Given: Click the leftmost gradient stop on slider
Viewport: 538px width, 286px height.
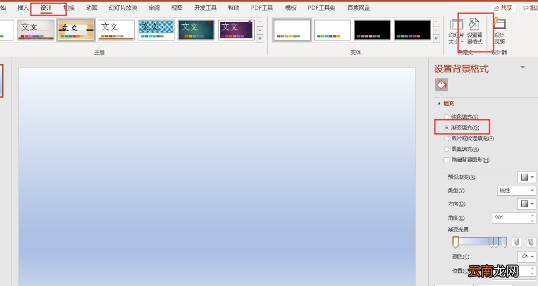Looking at the screenshot, I should [456, 242].
